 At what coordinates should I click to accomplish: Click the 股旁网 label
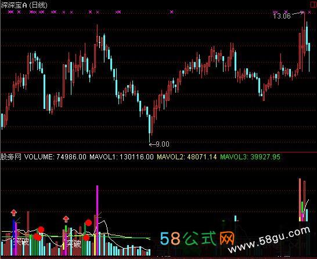tap(11, 156)
